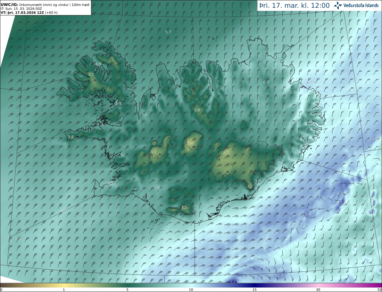Click the 'VT: þri. 17.03.2026 12Z (+60 h)' line

point(29,13)
